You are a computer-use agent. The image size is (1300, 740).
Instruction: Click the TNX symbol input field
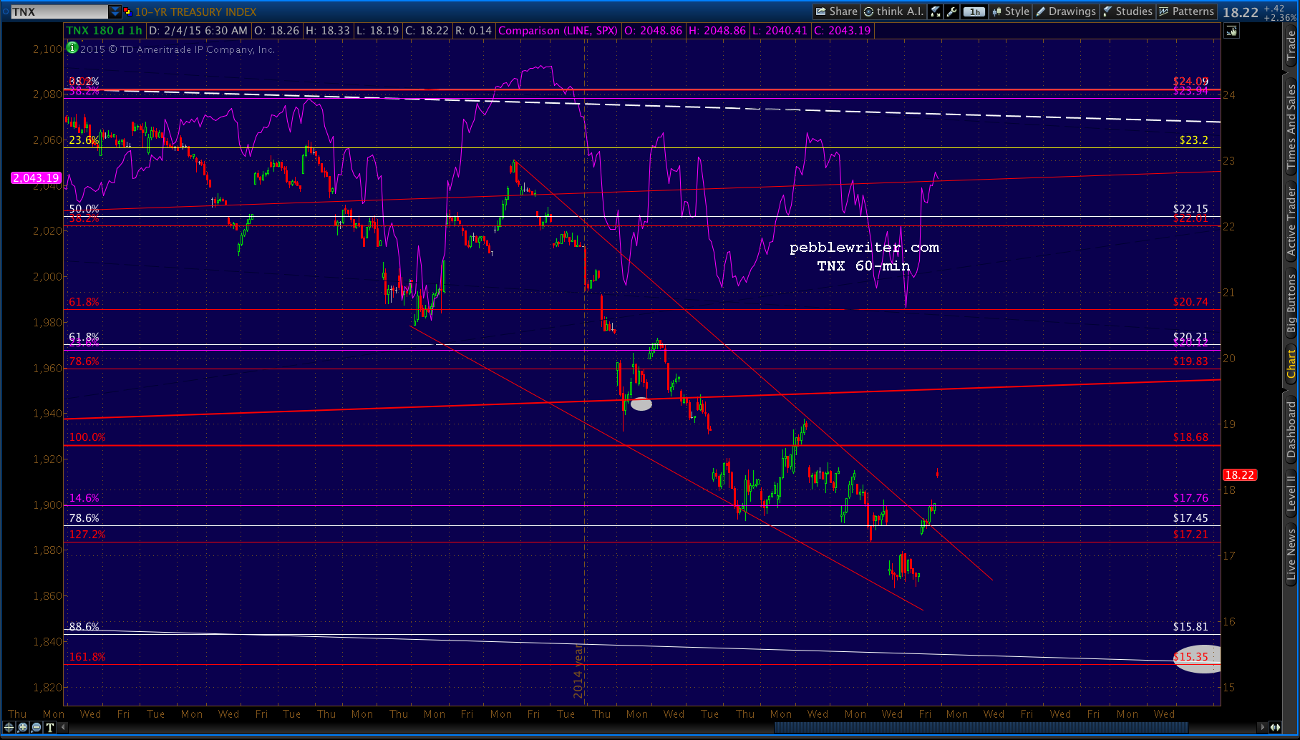(x=59, y=11)
